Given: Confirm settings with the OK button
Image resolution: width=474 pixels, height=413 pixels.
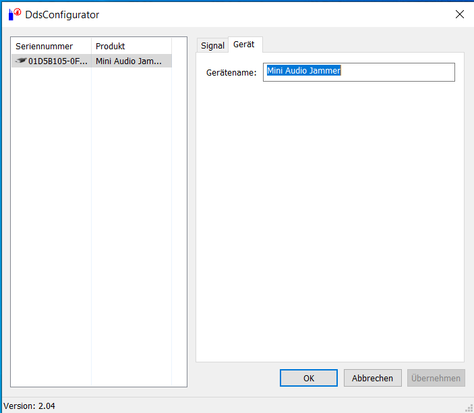Looking at the screenshot, I should point(308,378).
